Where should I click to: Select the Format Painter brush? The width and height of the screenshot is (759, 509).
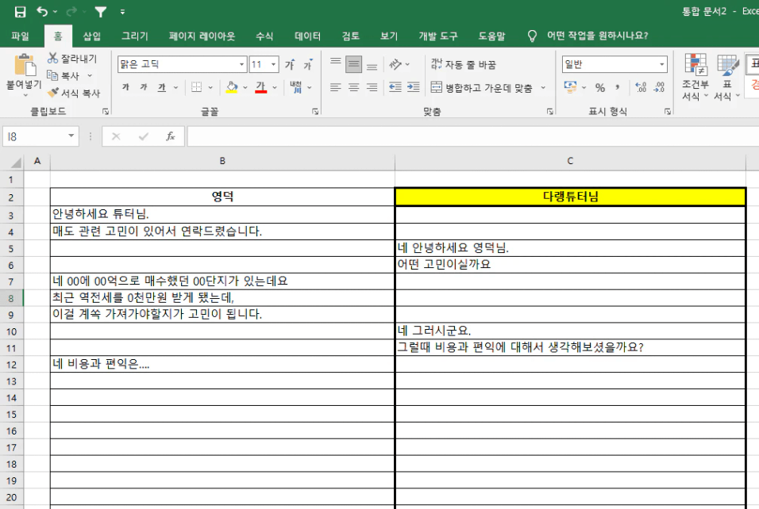tap(53, 93)
